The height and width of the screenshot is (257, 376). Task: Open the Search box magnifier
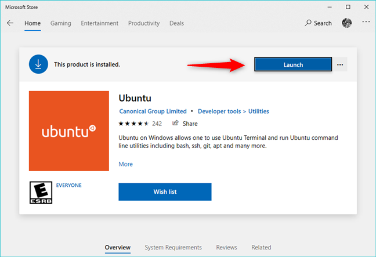pyautogui.click(x=308, y=23)
